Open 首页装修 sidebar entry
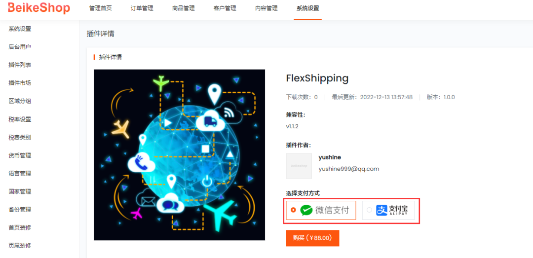This screenshot has height=258, width=533. coord(20,227)
